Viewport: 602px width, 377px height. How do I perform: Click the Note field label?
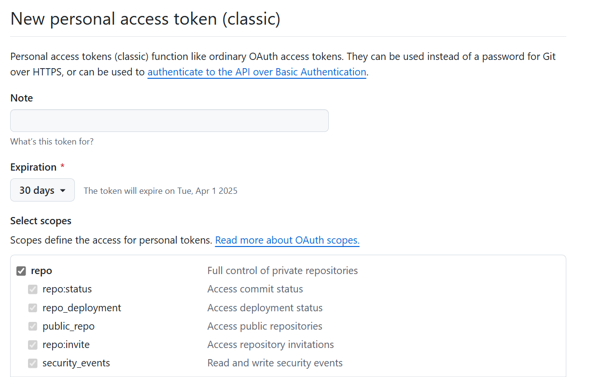(22, 98)
